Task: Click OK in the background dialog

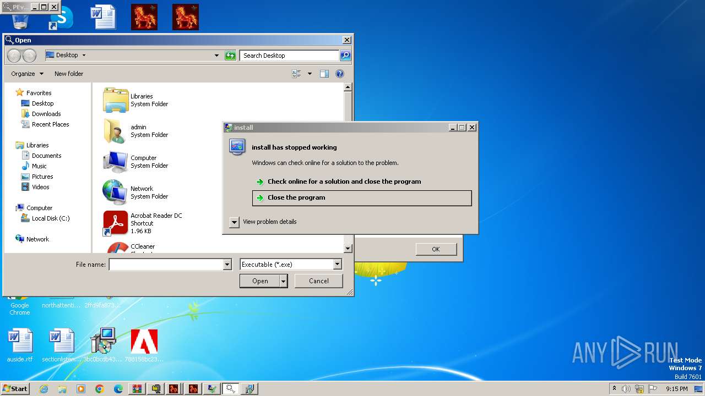Action: click(x=436, y=249)
